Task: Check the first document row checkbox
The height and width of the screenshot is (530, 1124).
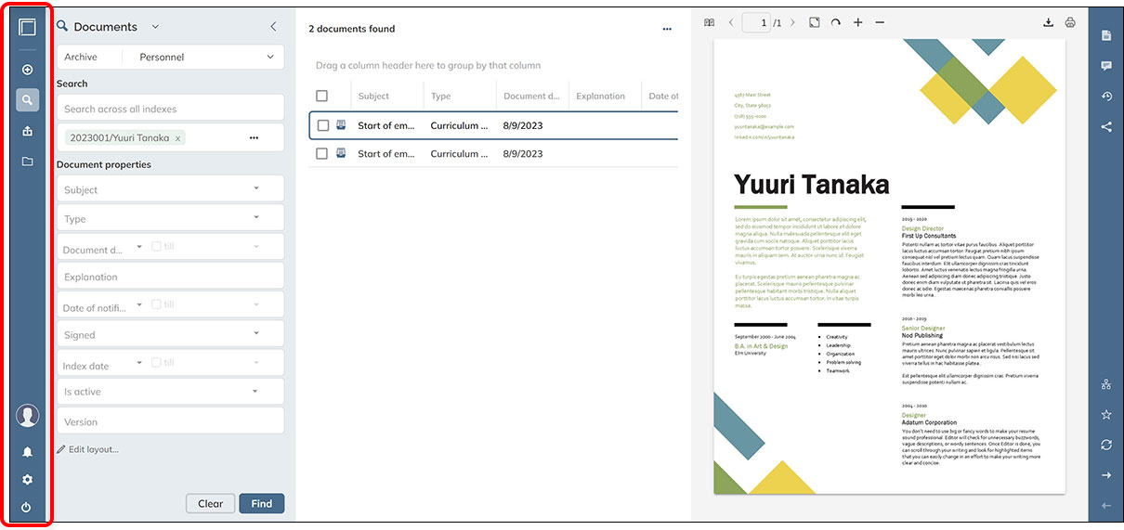Action: coord(323,125)
